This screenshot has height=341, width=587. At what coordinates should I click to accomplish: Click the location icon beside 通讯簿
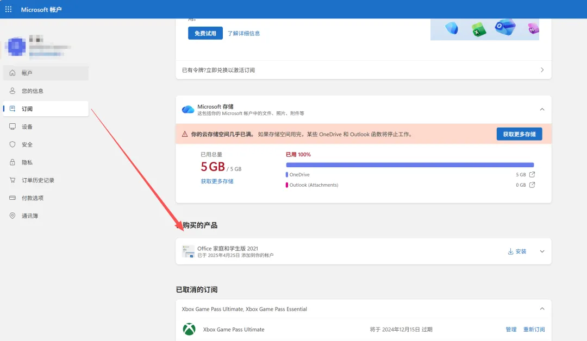[x=13, y=216]
